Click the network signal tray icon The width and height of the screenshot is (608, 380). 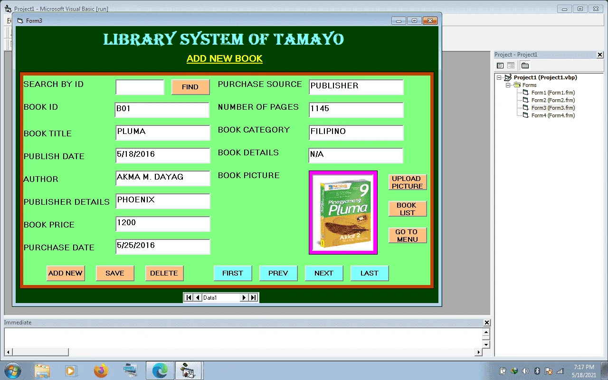560,371
